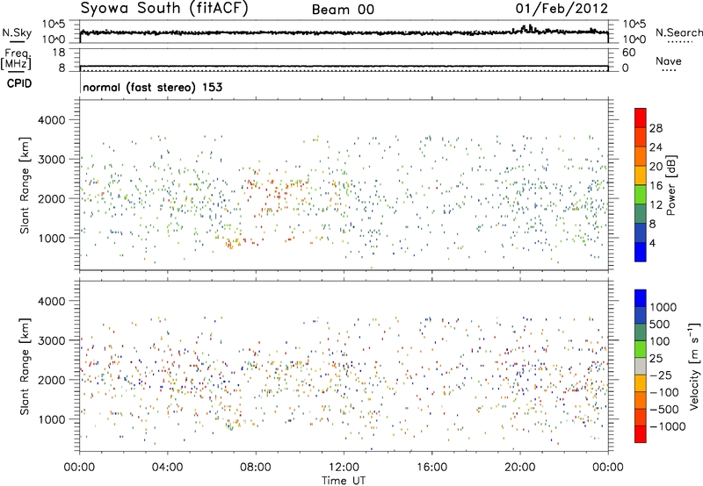Click the '04:00' time tick label
Viewport: 703px width, 486px height.
click(x=167, y=468)
